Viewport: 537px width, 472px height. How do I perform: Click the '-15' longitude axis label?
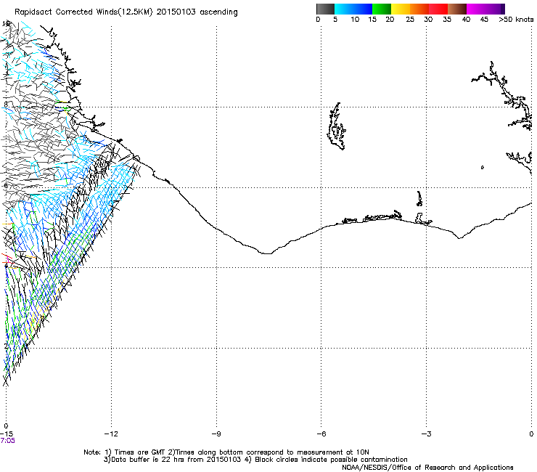pyautogui.click(x=6, y=434)
